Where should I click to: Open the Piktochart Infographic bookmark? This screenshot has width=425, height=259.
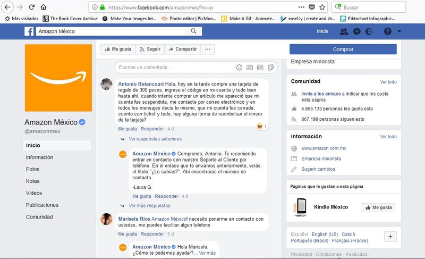point(368,19)
